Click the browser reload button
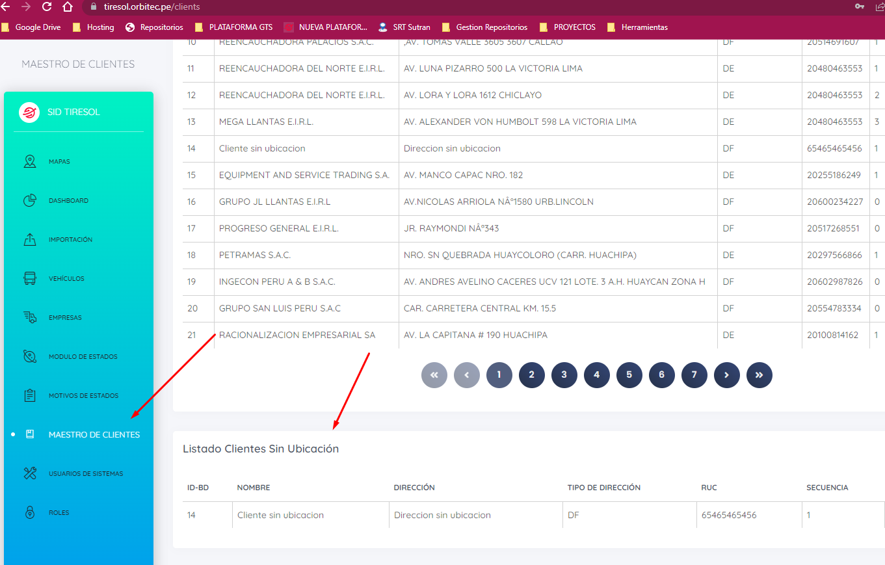 pos(47,7)
